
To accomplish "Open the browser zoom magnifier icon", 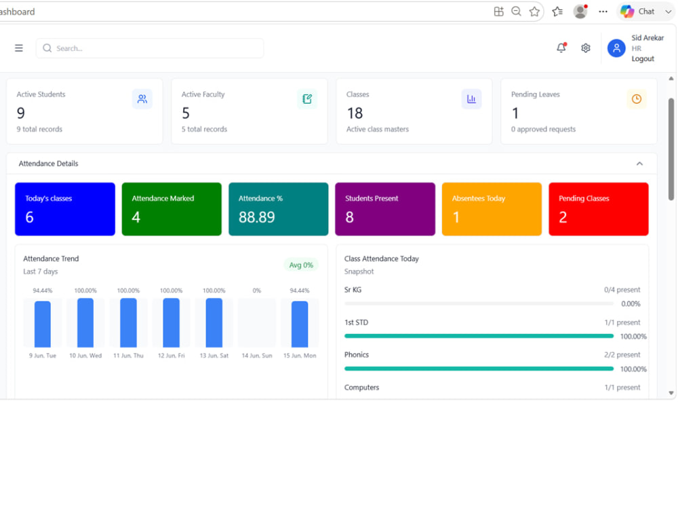I will 516,12.
